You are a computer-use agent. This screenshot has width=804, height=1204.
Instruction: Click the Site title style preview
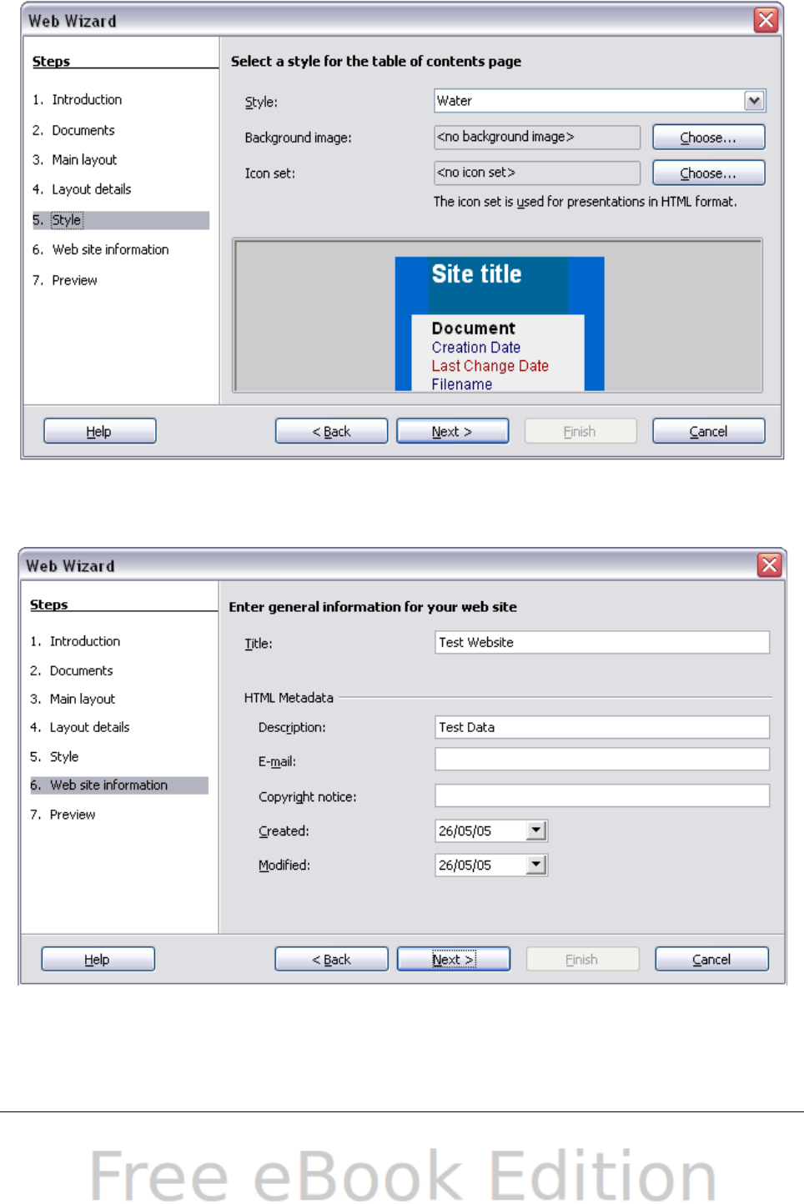coord(499,324)
